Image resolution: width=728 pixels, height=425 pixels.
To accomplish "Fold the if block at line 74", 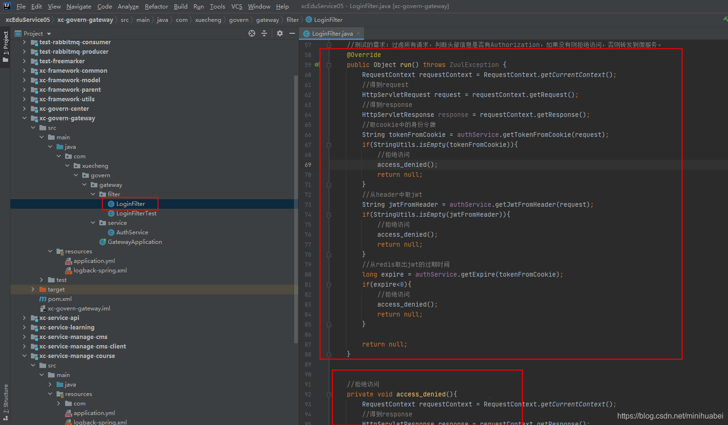I will click(329, 214).
